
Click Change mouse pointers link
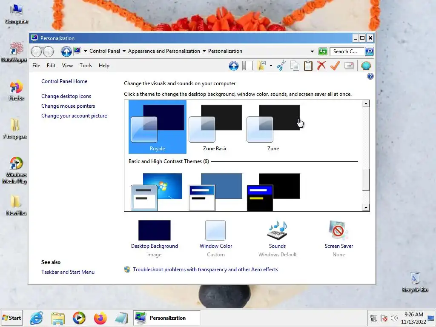pos(68,106)
